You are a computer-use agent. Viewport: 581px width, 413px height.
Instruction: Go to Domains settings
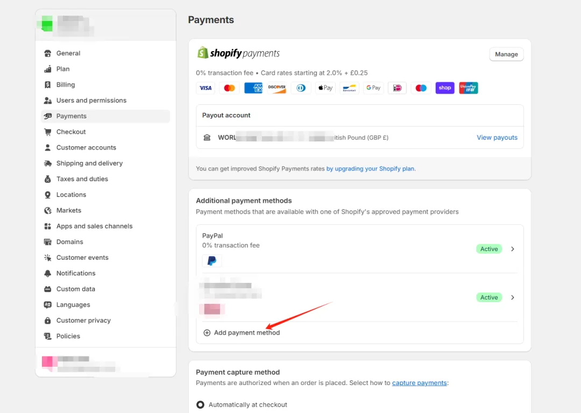click(x=70, y=242)
